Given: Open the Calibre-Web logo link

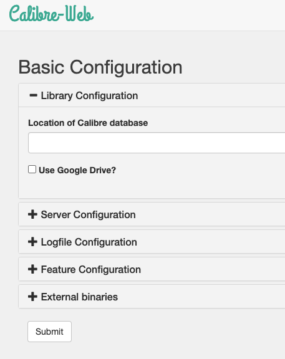Looking at the screenshot, I should click(x=51, y=14).
